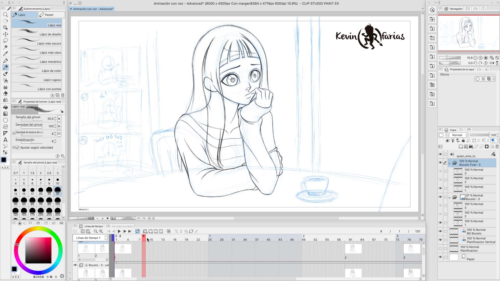Viewport: 500px width, 281px height.
Task: Select the Text tool
Action: point(5,140)
